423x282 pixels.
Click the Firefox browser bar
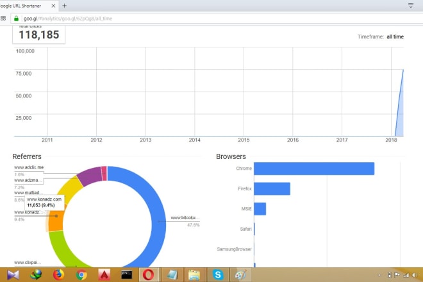click(272, 188)
